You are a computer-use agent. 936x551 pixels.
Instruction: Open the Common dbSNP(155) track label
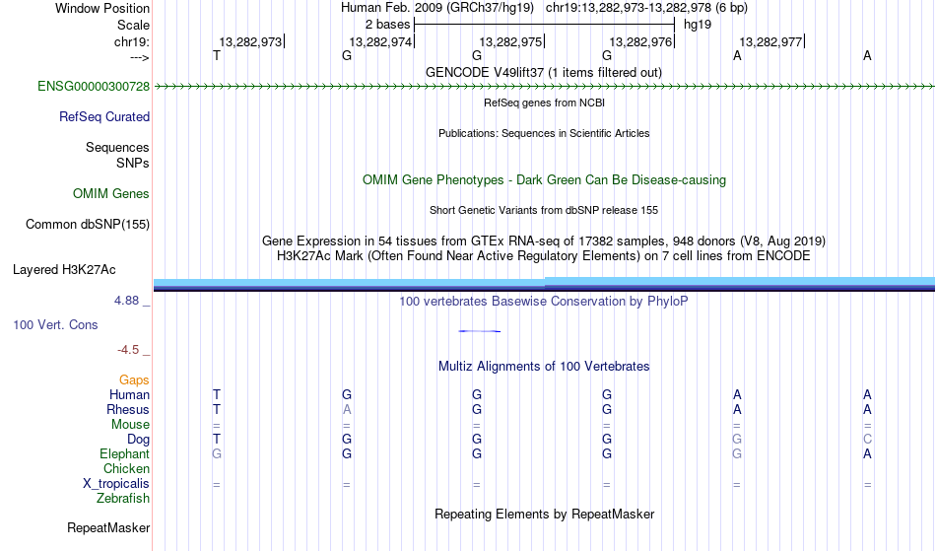88,225
